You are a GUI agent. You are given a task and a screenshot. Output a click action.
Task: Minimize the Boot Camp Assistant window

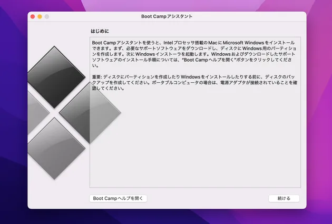coord(40,16)
